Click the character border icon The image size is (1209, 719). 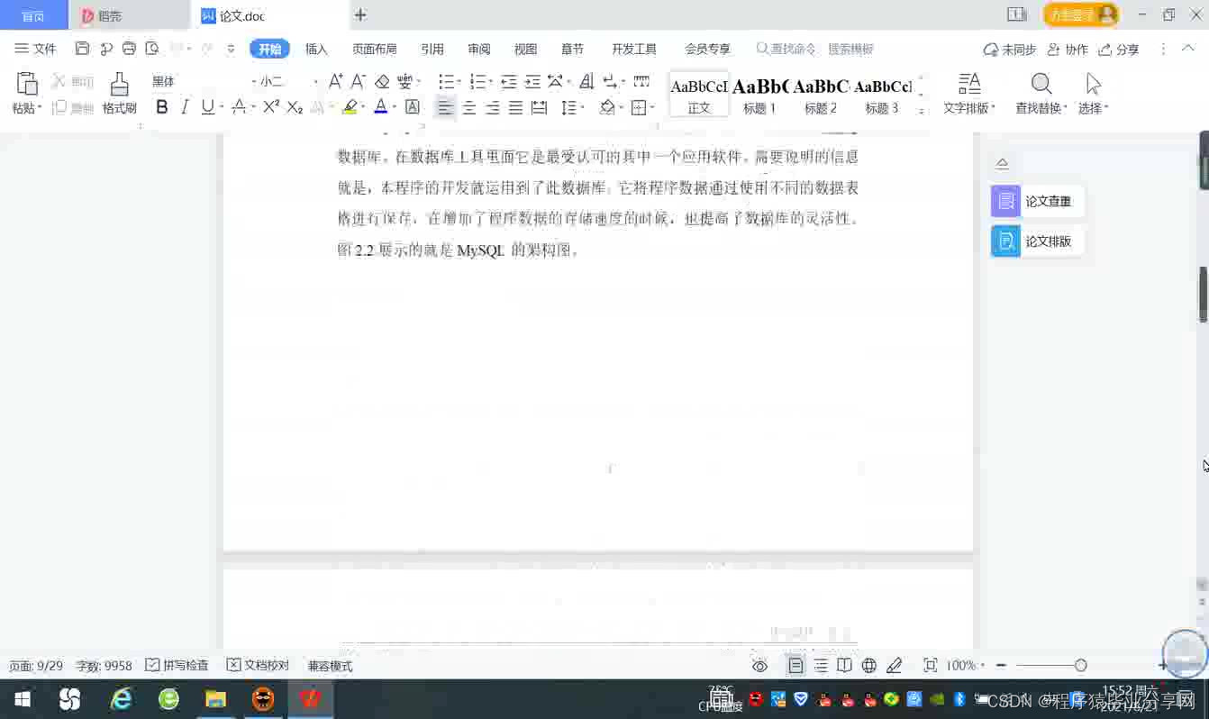click(413, 107)
